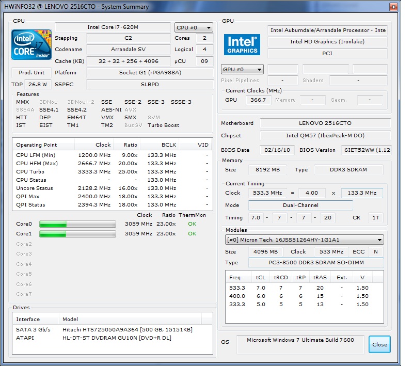
Task: Select the Uncore Status row
Action: (113, 188)
